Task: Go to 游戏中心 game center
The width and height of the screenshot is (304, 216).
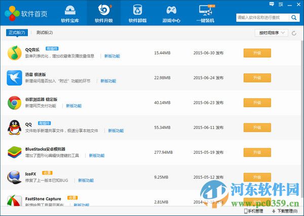Action: click(171, 14)
